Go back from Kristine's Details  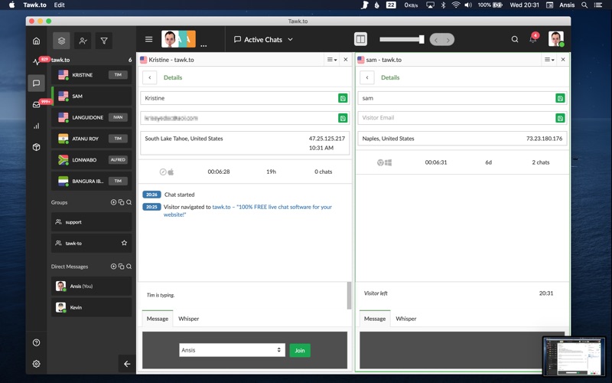(x=149, y=77)
